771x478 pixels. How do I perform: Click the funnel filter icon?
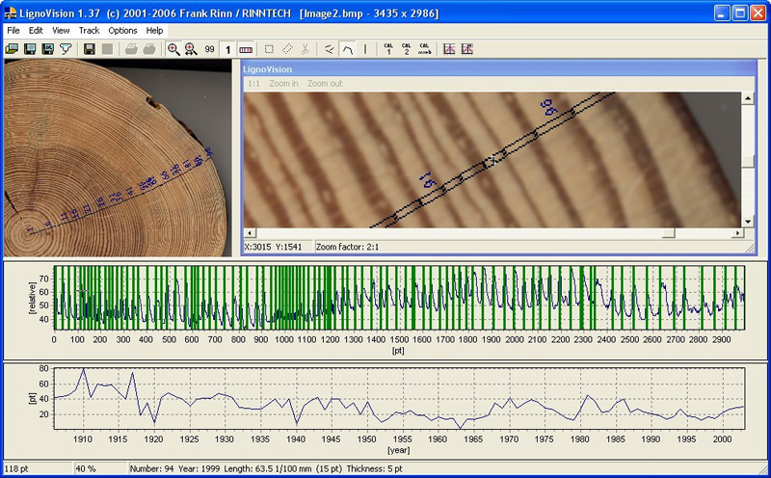[66, 49]
